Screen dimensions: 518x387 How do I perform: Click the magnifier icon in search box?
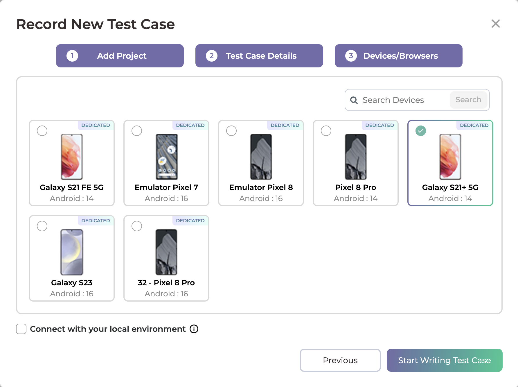(x=354, y=100)
